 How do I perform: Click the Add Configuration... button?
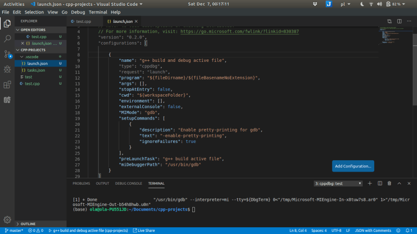tap(353, 166)
